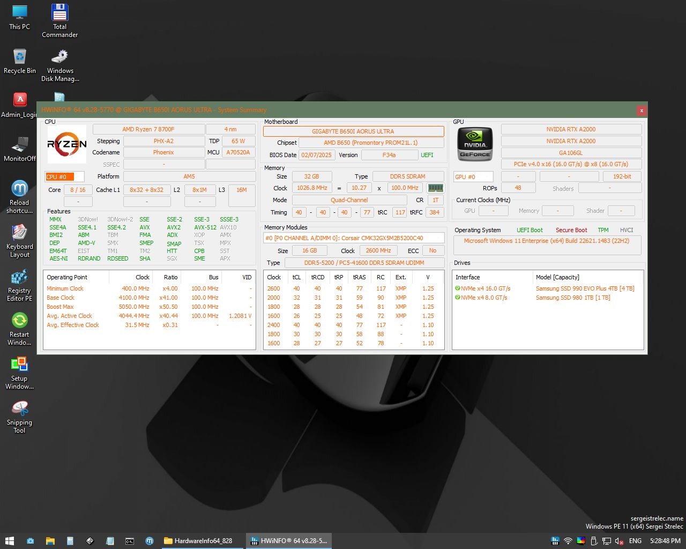Open the Recycle Bin
Viewport: 686px width, 549px height.
pos(20,61)
